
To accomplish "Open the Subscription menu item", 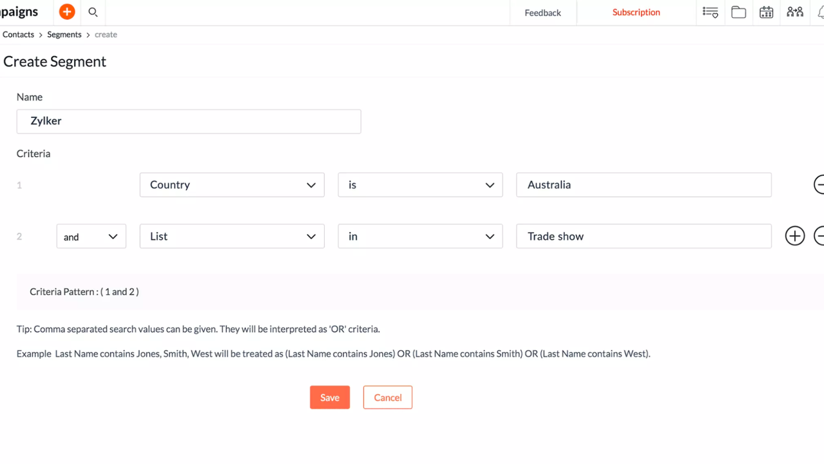I will 636,12.
